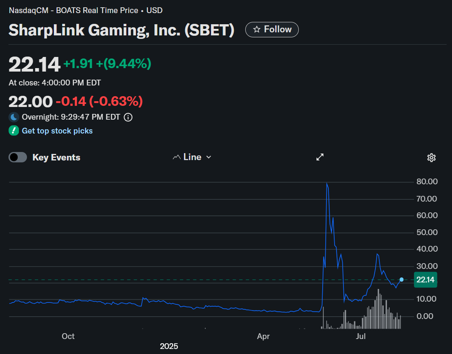452x354 pixels.
Task: Click the overnight moon icon
Action: pos(14,117)
